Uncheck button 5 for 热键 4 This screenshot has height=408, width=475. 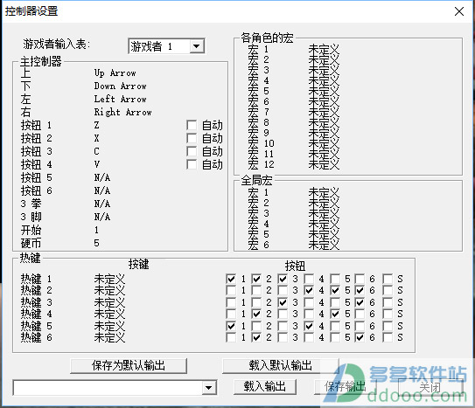pos(335,314)
